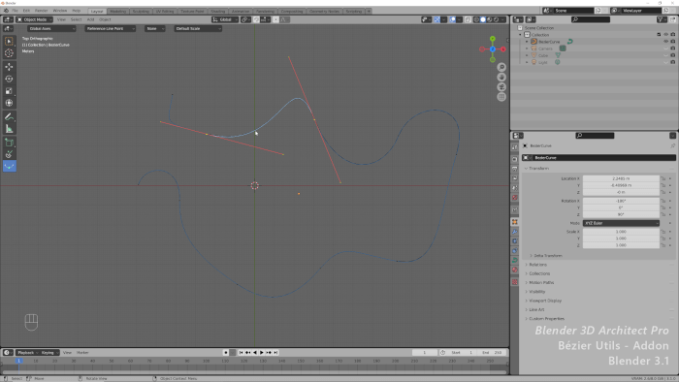Open the Object Mode dropdown
Image resolution: width=679 pixels, height=382 pixels.
35,19
